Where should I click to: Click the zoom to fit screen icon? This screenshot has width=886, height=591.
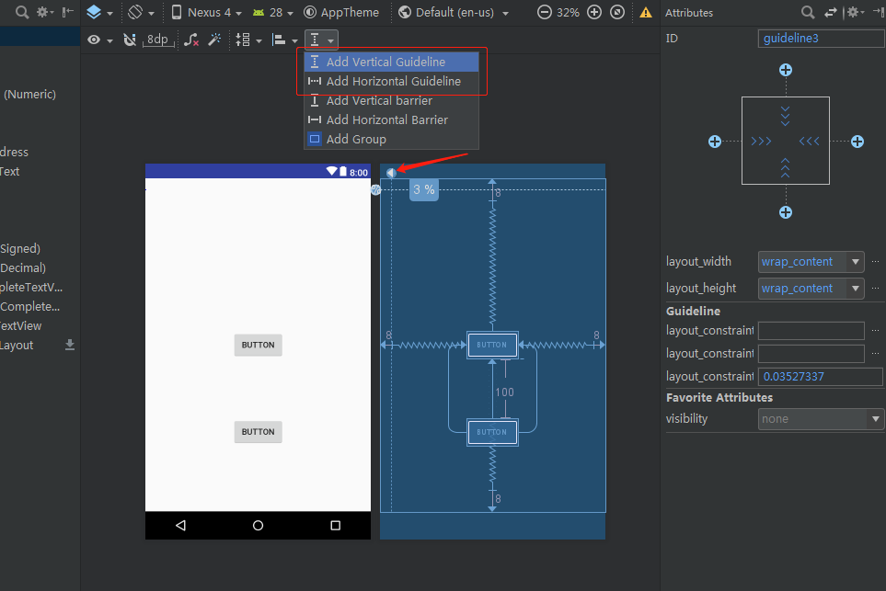point(617,12)
